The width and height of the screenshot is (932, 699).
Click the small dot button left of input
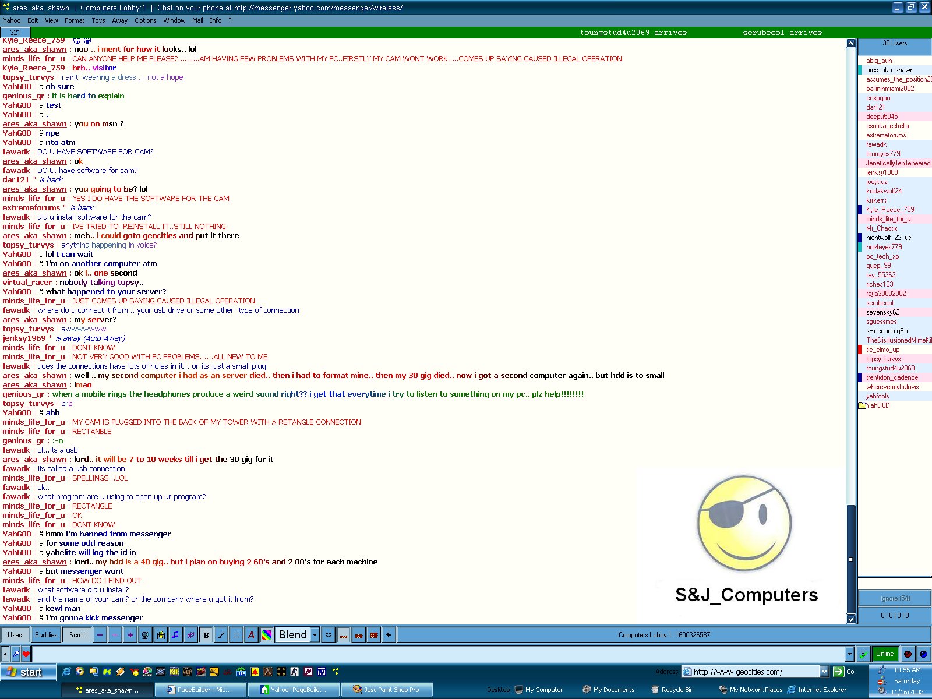pyautogui.click(x=5, y=654)
